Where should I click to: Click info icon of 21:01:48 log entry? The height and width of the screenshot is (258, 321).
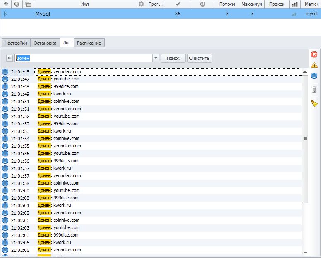5,87
